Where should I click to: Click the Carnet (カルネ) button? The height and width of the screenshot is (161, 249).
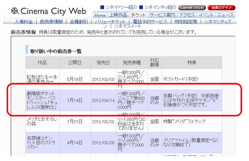(192, 8)
